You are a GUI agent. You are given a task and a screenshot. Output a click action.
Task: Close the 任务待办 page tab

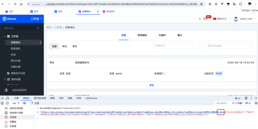98,12
